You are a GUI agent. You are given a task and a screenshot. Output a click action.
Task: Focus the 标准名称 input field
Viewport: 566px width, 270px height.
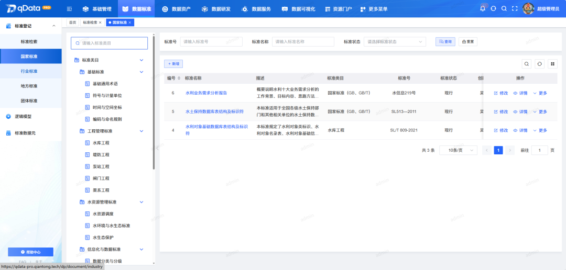(x=303, y=42)
